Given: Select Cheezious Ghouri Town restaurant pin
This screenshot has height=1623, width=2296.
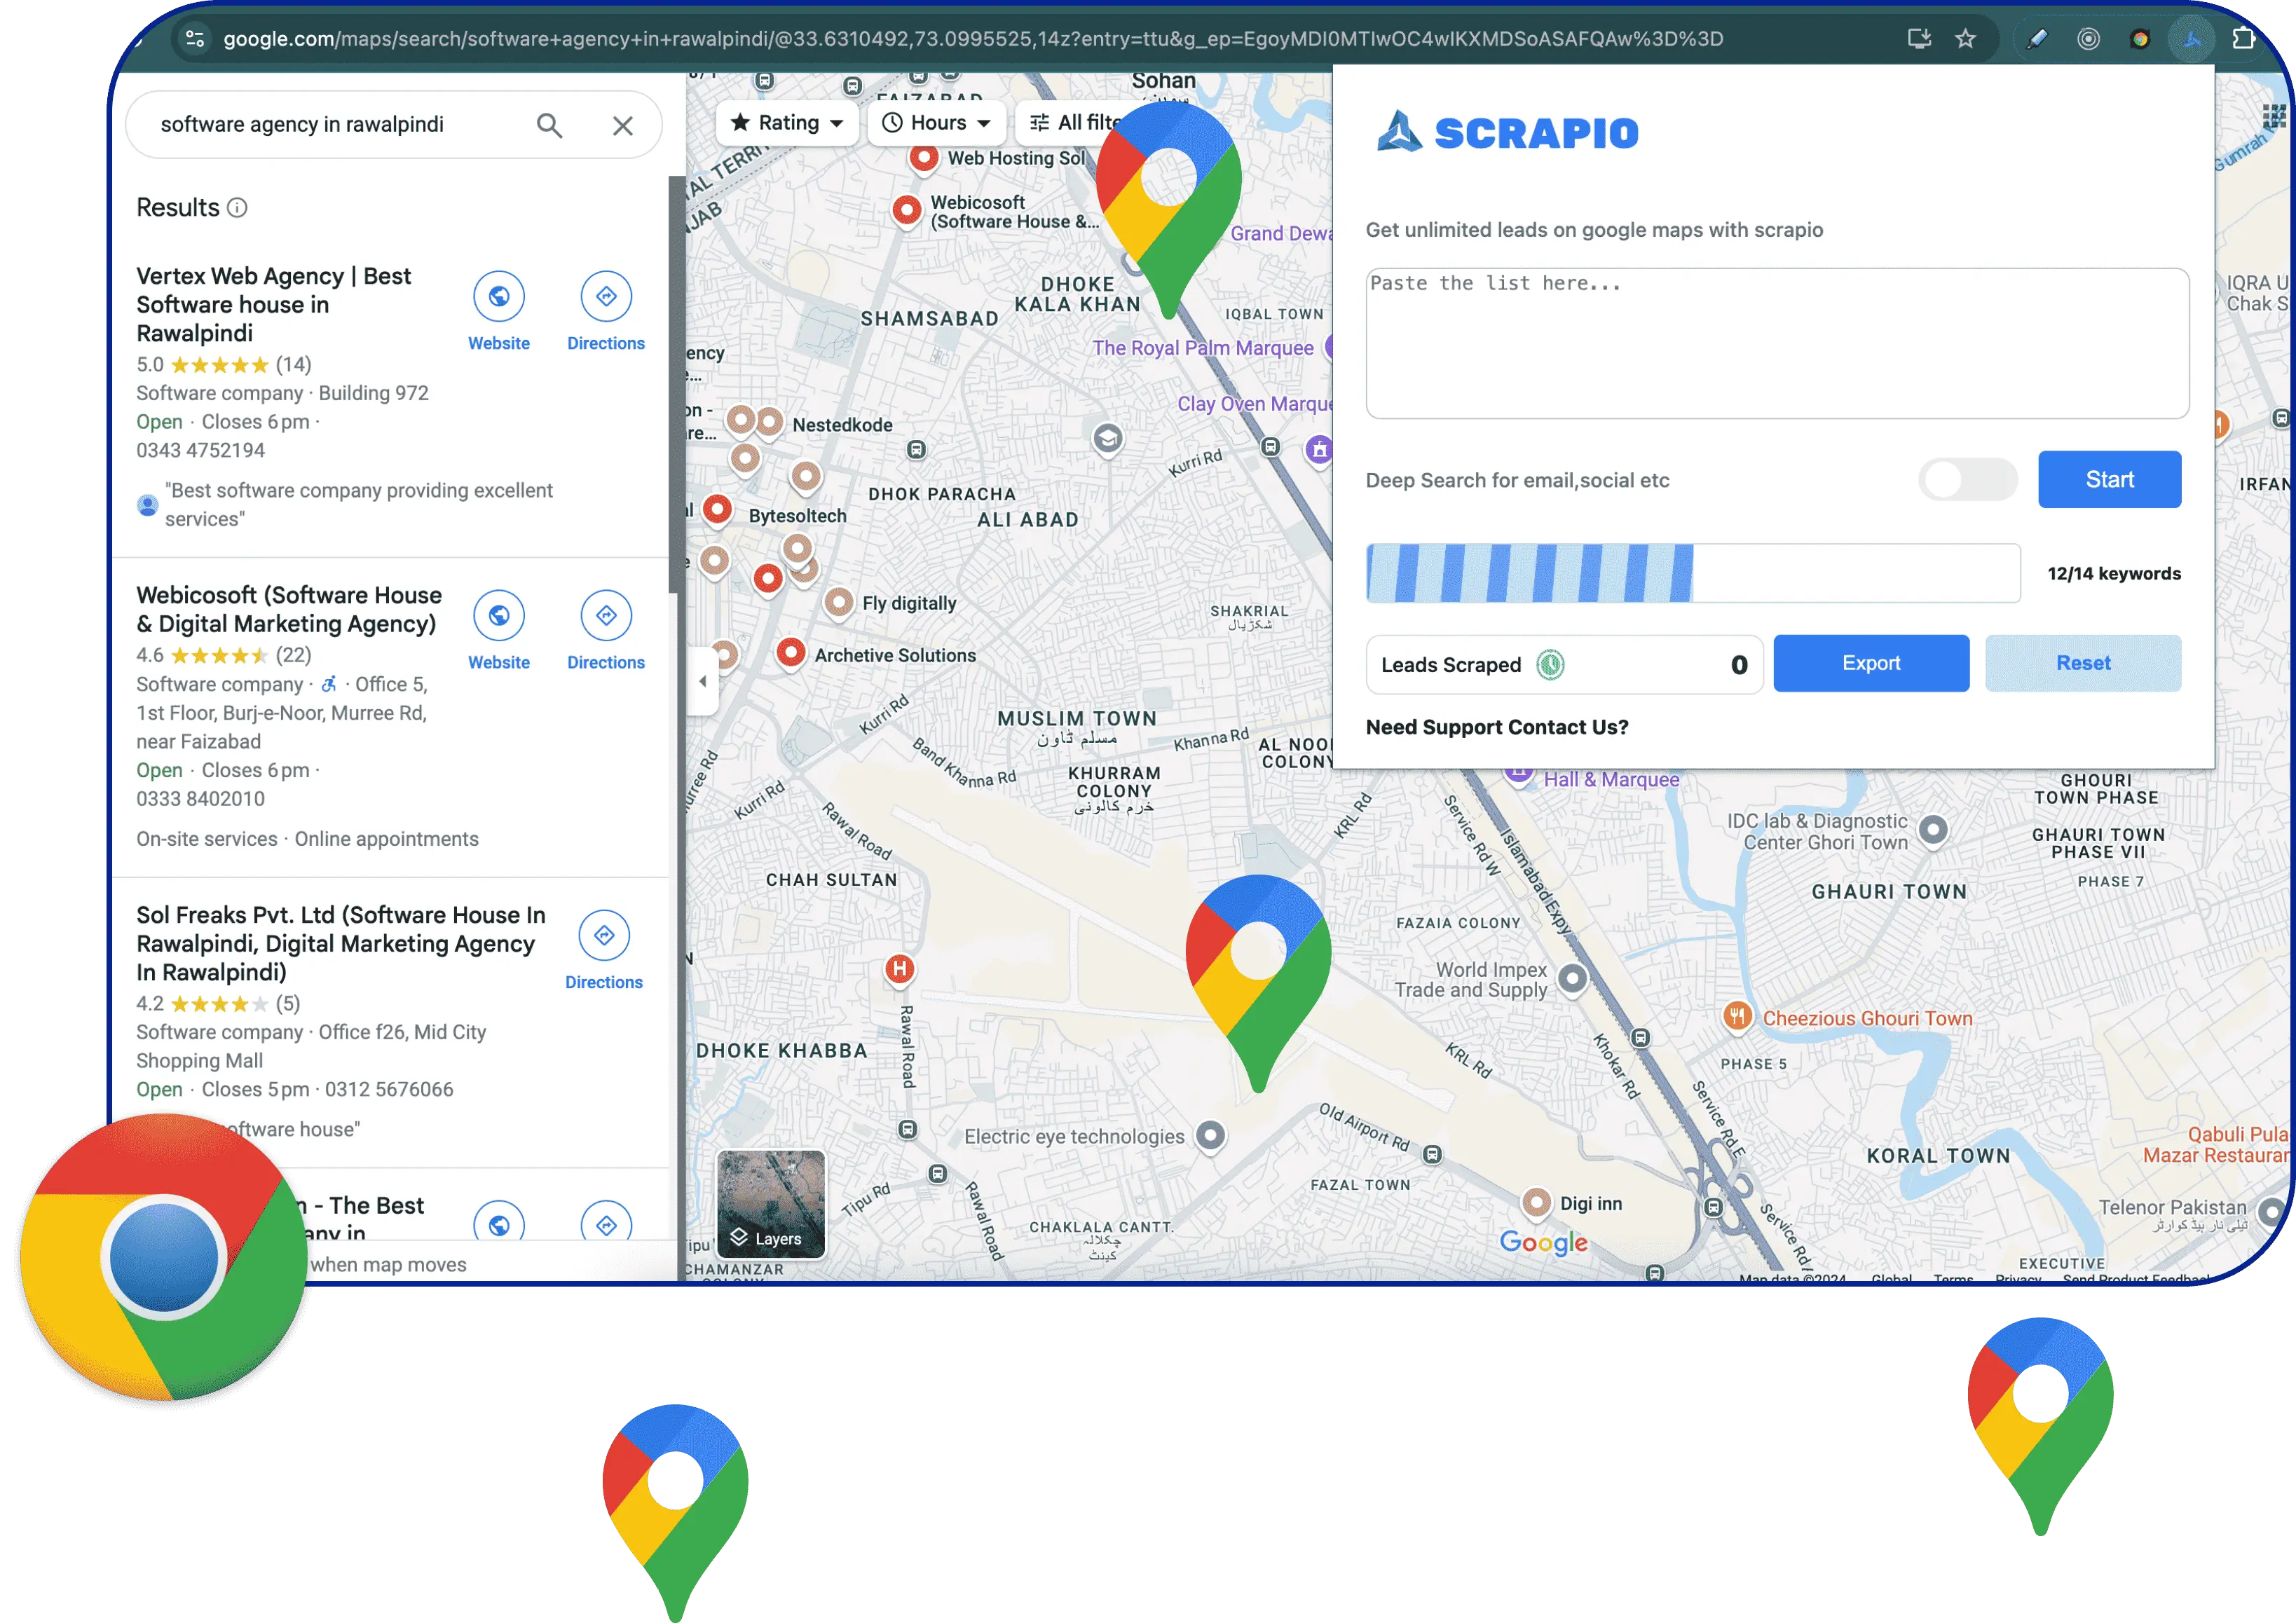Looking at the screenshot, I should click(x=1737, y=1018).
